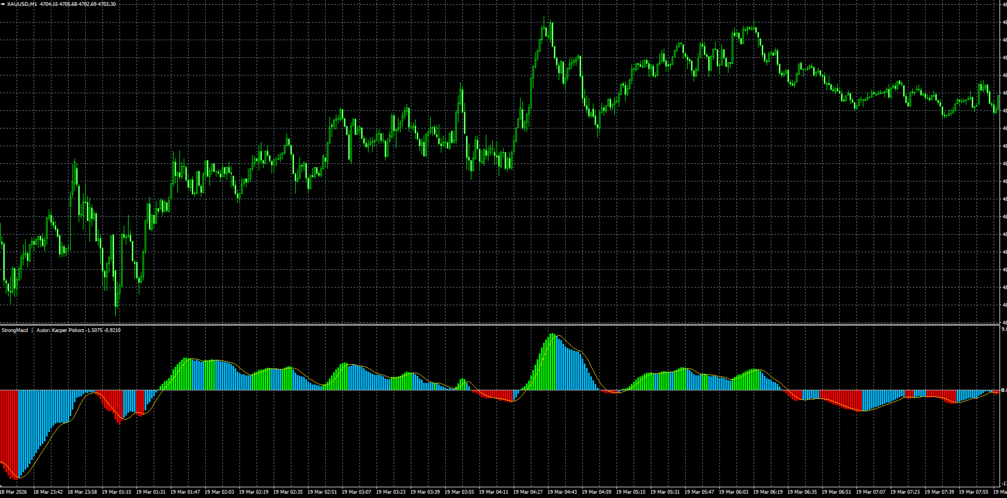The width and height of the screenshot is (1007, 498).
Task: Click the '19 Mar 02:51' time axis label
Action: pos(322,492)
